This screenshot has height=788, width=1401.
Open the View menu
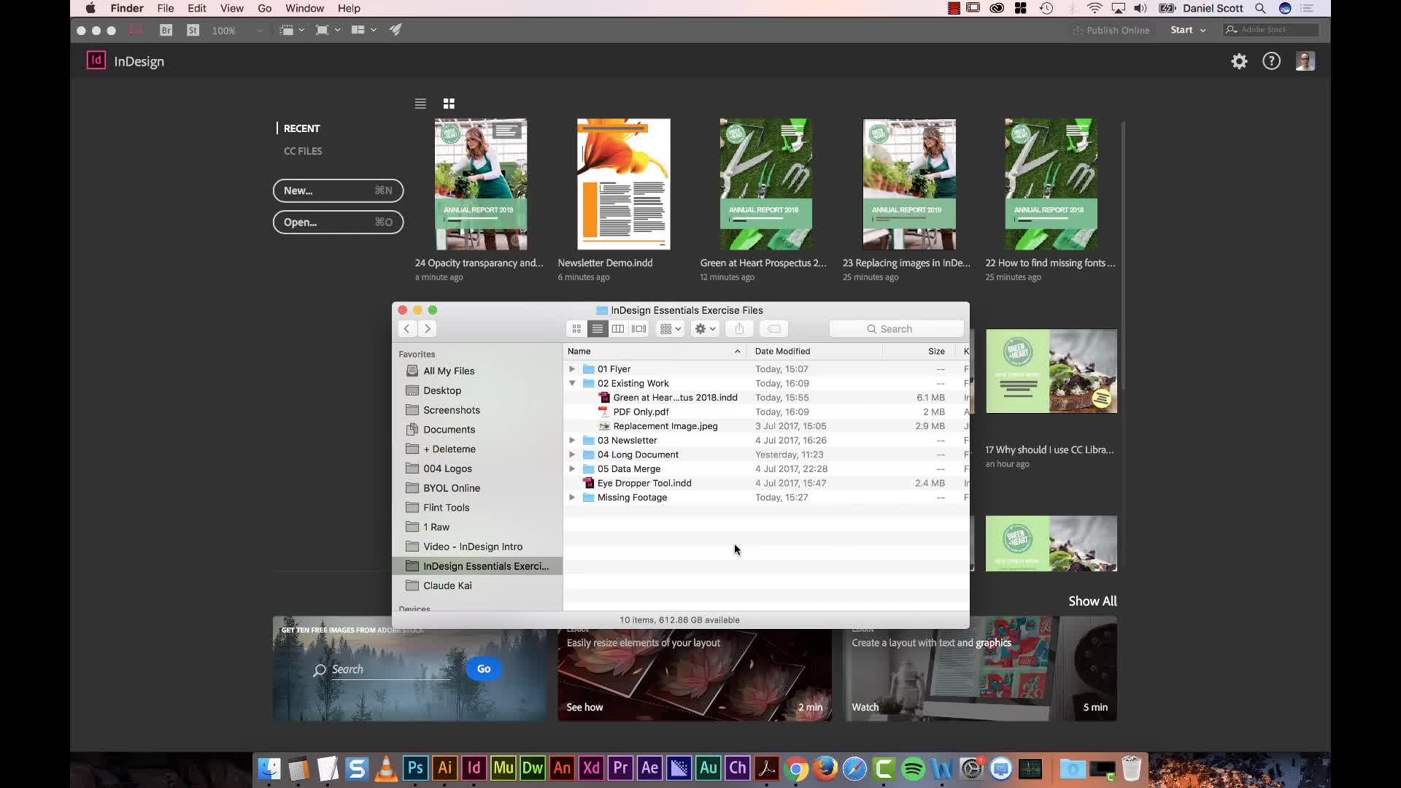232,8
